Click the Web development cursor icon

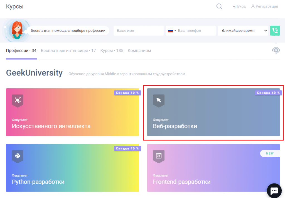(159, 100)
